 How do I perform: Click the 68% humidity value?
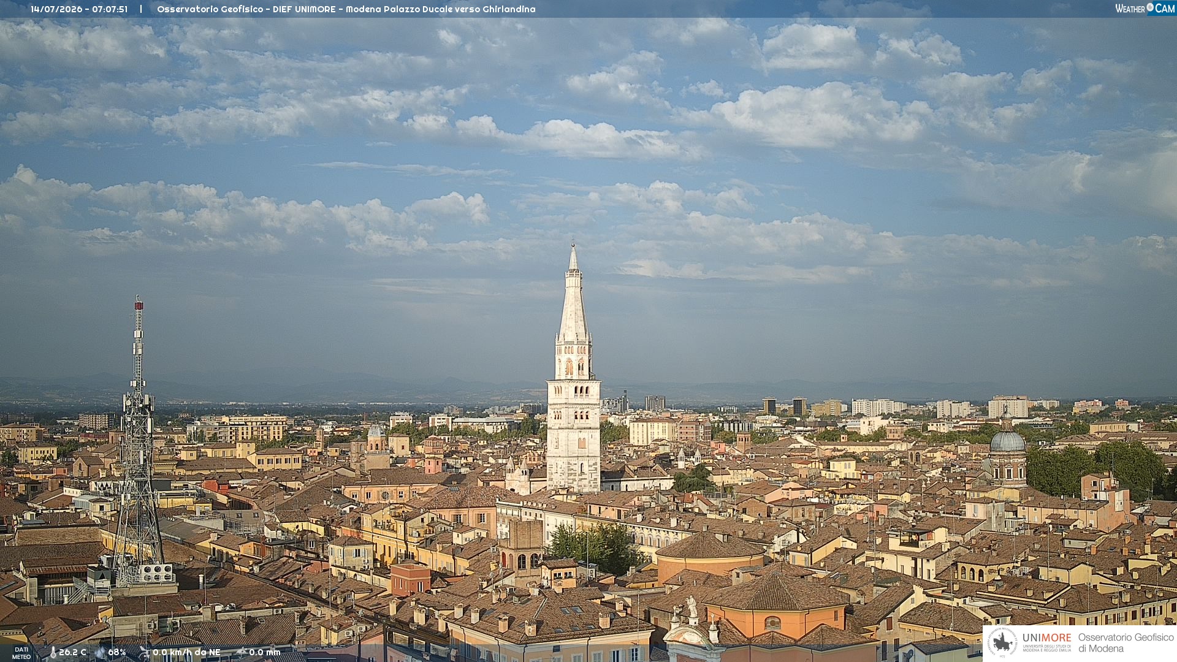[x=117, y=652]
